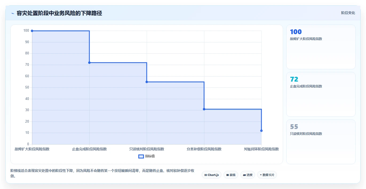Click the 阶段变化 label in header
366x189 pixels.
[348, 13]
